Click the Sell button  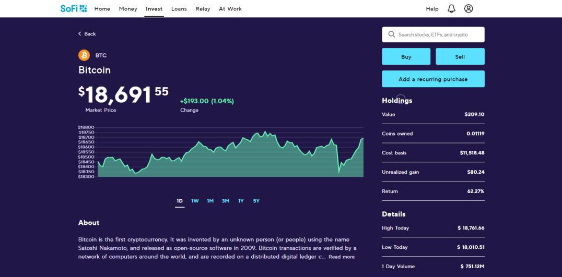[460, 56]
